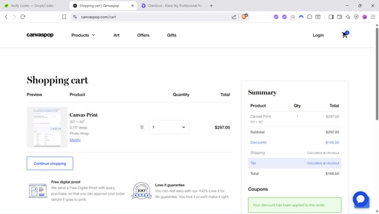Click the Continue shopping button
The width and height of the screenshot is (379, 214).
tap(50, 164)
